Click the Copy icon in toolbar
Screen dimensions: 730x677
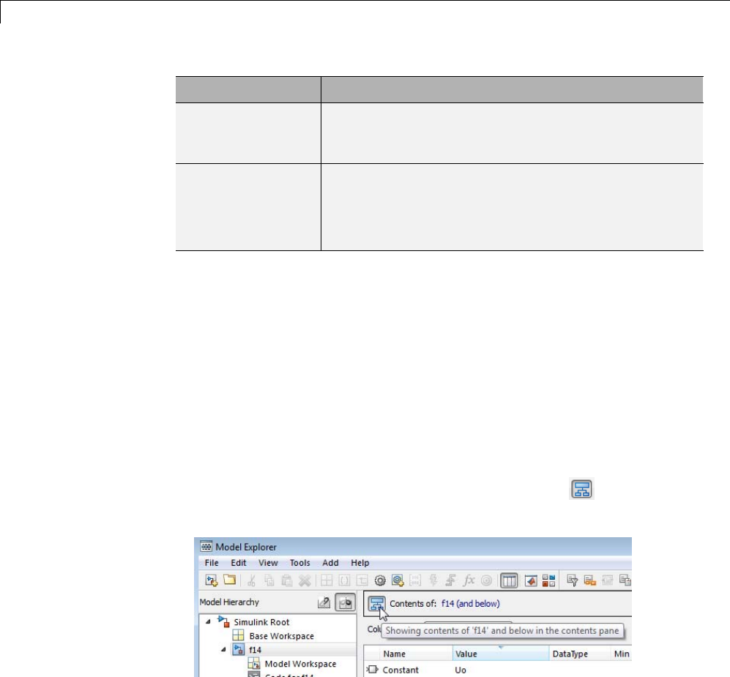click(269, 580)
